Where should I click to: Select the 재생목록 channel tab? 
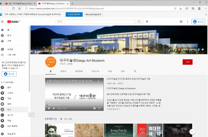click(79, 71)
